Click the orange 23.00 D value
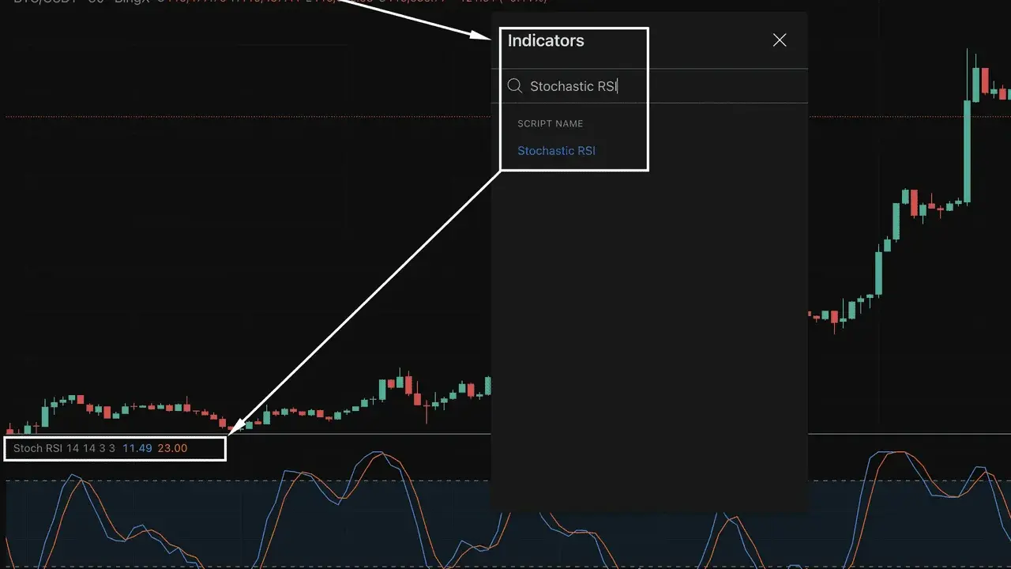 (172, 448)
